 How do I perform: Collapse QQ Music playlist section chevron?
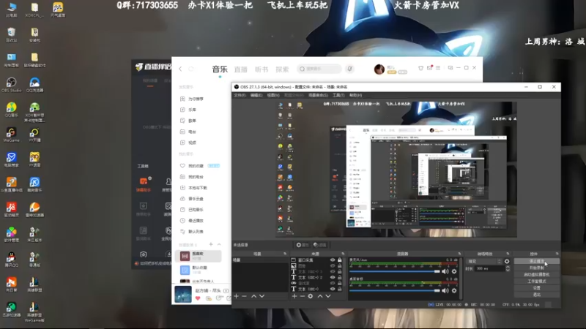[x=219, y=244]
